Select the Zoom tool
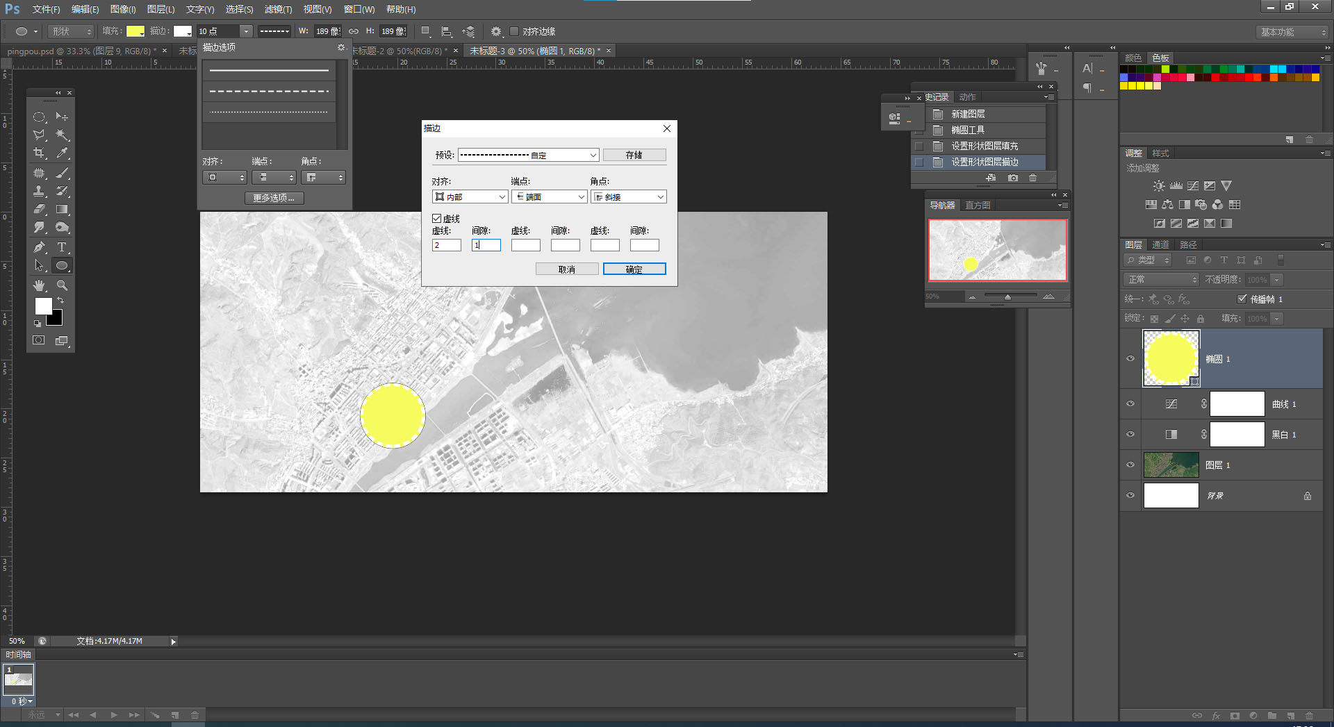The height and width of the screenshot is (727, 1334). (62, 285)
